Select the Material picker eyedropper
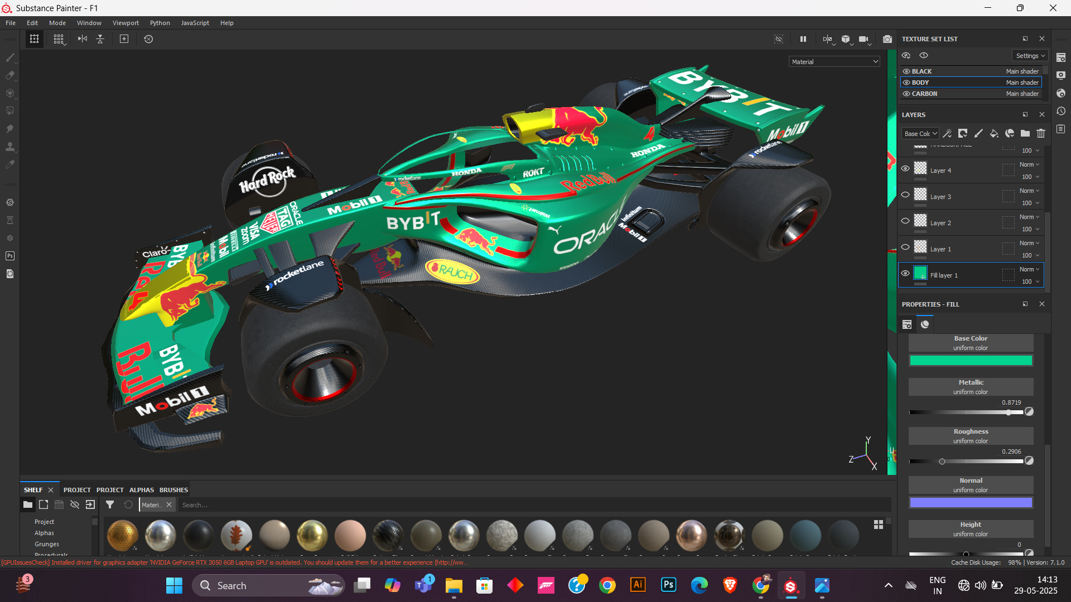Viewport: 1071px width, 602px height. [10, 164]
